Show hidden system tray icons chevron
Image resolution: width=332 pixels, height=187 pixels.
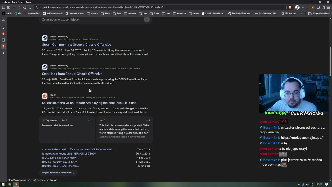click(299, 184)
